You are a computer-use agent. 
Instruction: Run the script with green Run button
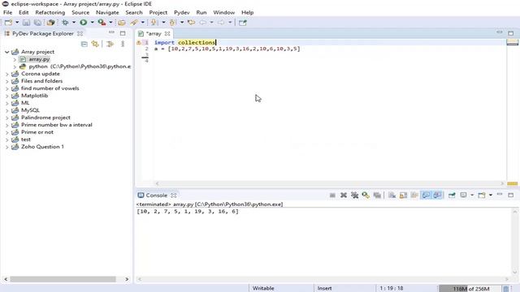tap(84, 23)
